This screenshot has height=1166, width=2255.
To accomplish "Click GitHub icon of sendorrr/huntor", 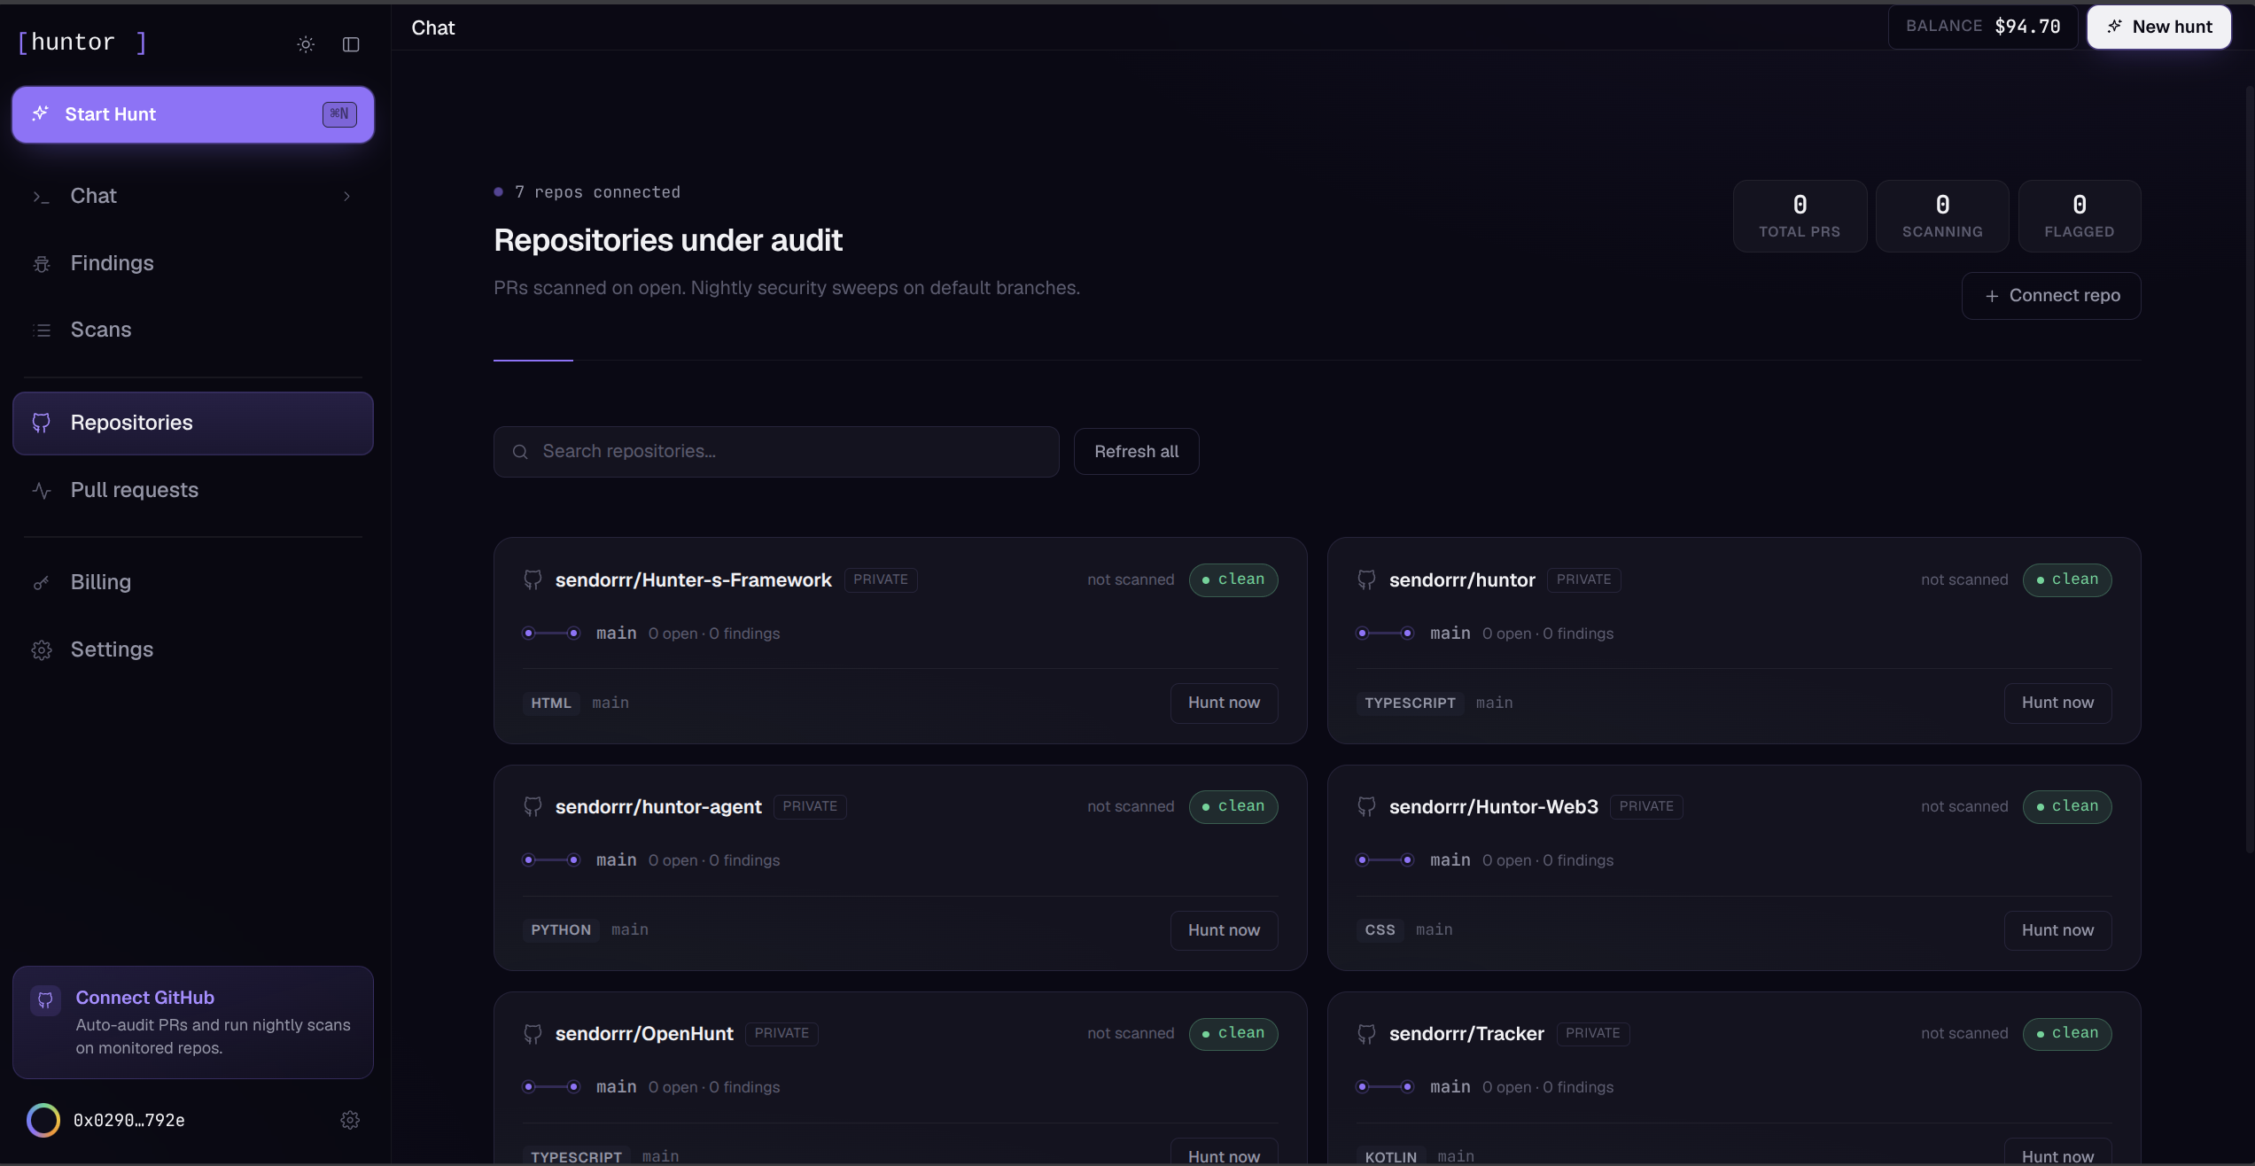I will pyautogui.click(x=1366, y=579).
